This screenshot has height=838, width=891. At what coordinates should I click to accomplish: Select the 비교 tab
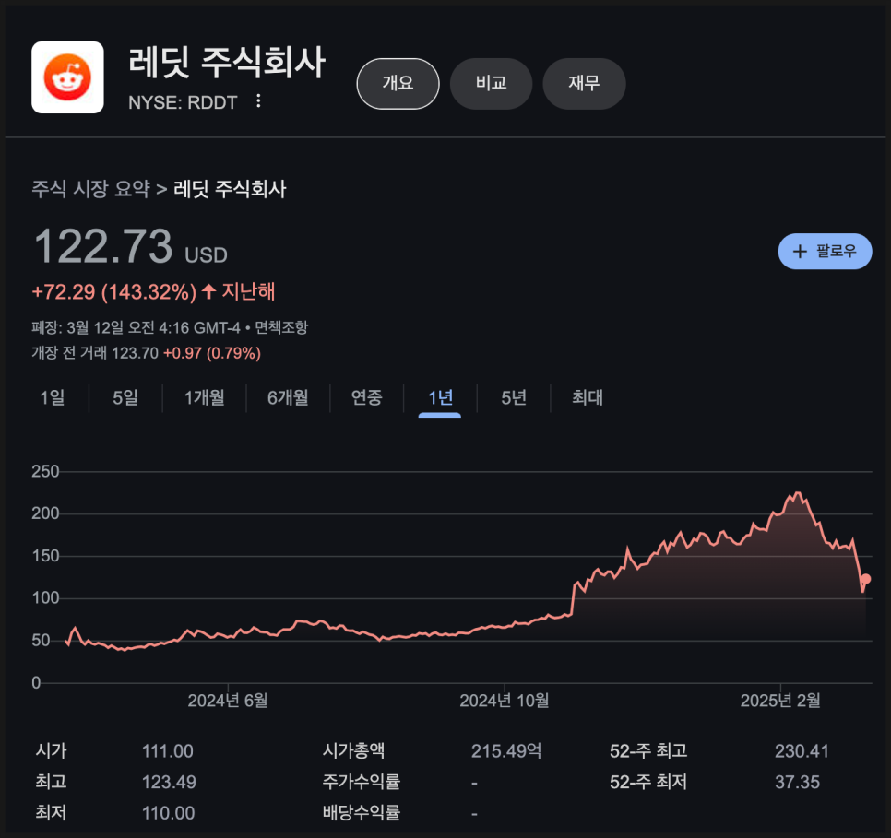point(491,84)
